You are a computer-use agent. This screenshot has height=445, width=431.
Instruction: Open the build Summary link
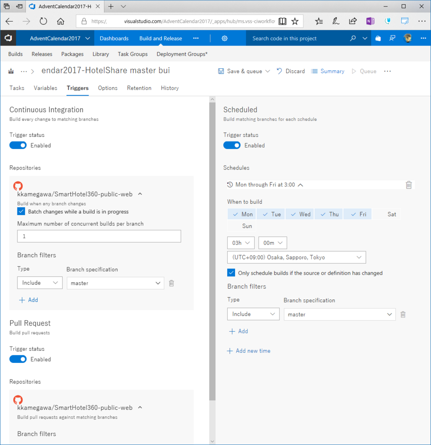tap(328, 71)
